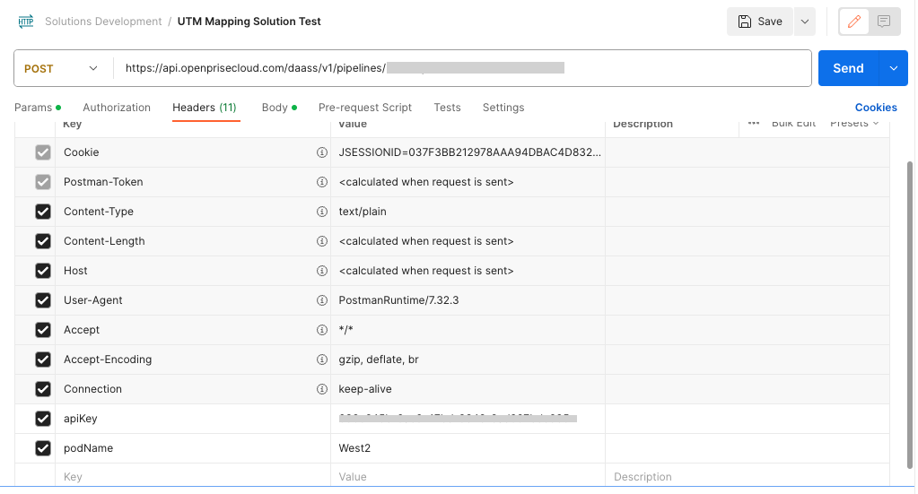Image resolution: width=918 pixels, height=494 pixels.
Task: Send the POST request
Action: [x=848, y=68]
